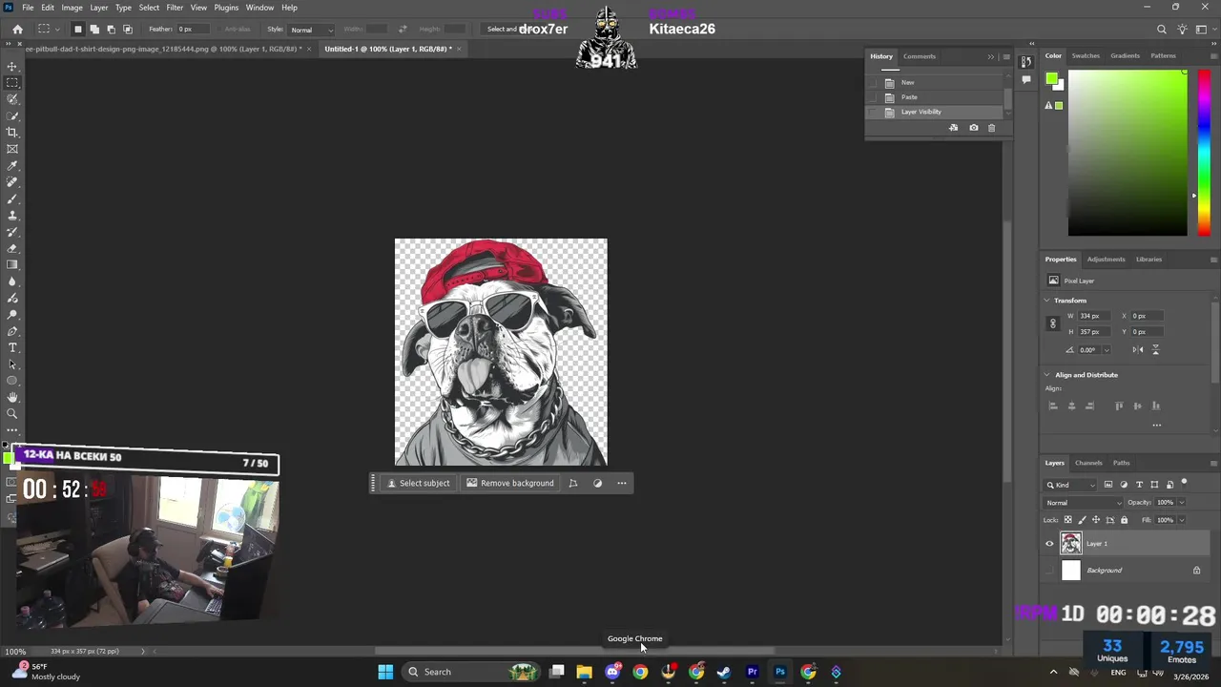Open the Layer menu
The image size is (1221, 687).
[99, 8]
